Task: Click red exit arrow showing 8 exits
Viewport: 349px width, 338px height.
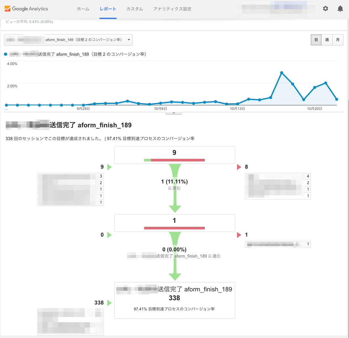Action: pyautogui.click(x=239, y=167)
